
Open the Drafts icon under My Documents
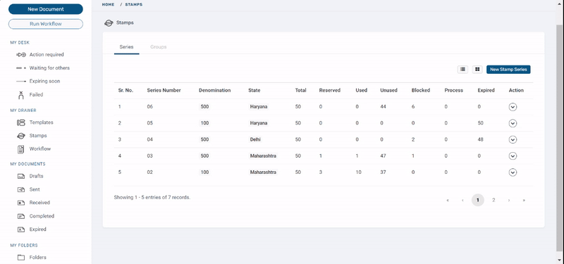21,177
